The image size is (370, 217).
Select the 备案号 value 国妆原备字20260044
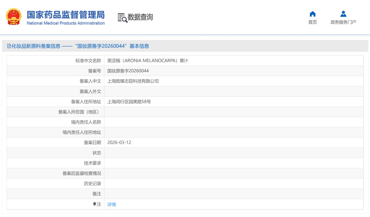coord(129,71)
